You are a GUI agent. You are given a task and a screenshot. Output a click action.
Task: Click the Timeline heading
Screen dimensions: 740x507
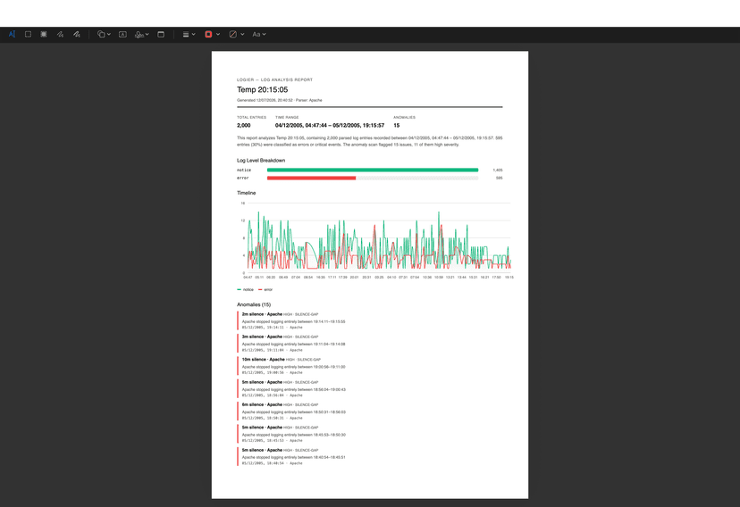point(247,193)
